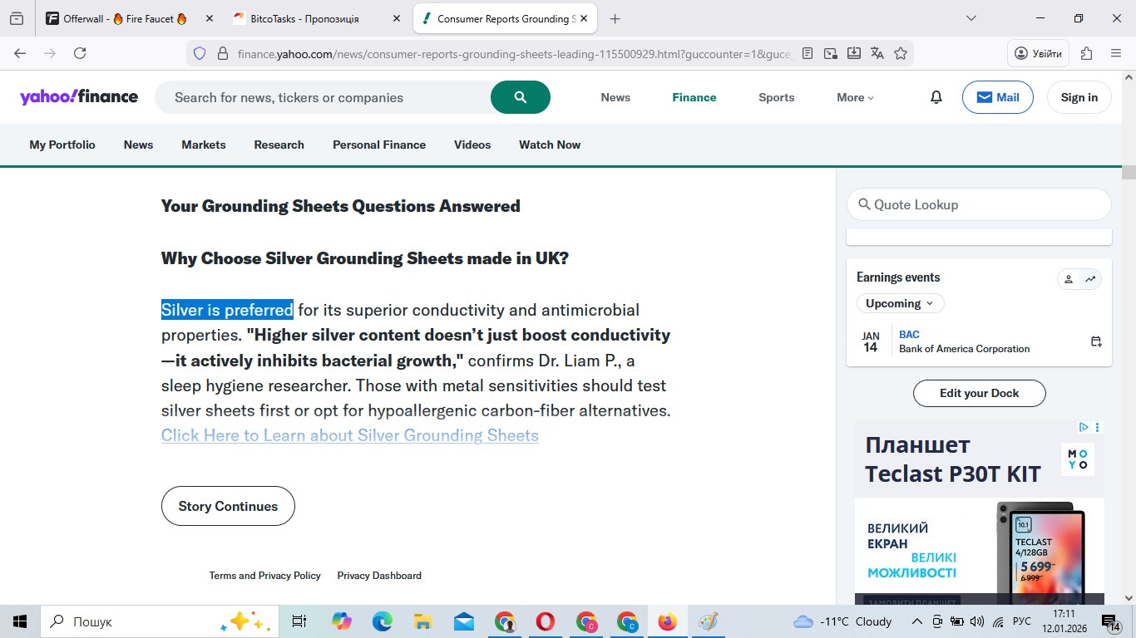Viewport: 1136px width, 638px height.
Task: Open Task View on the taskbar
Action: [x=299, y=621]
